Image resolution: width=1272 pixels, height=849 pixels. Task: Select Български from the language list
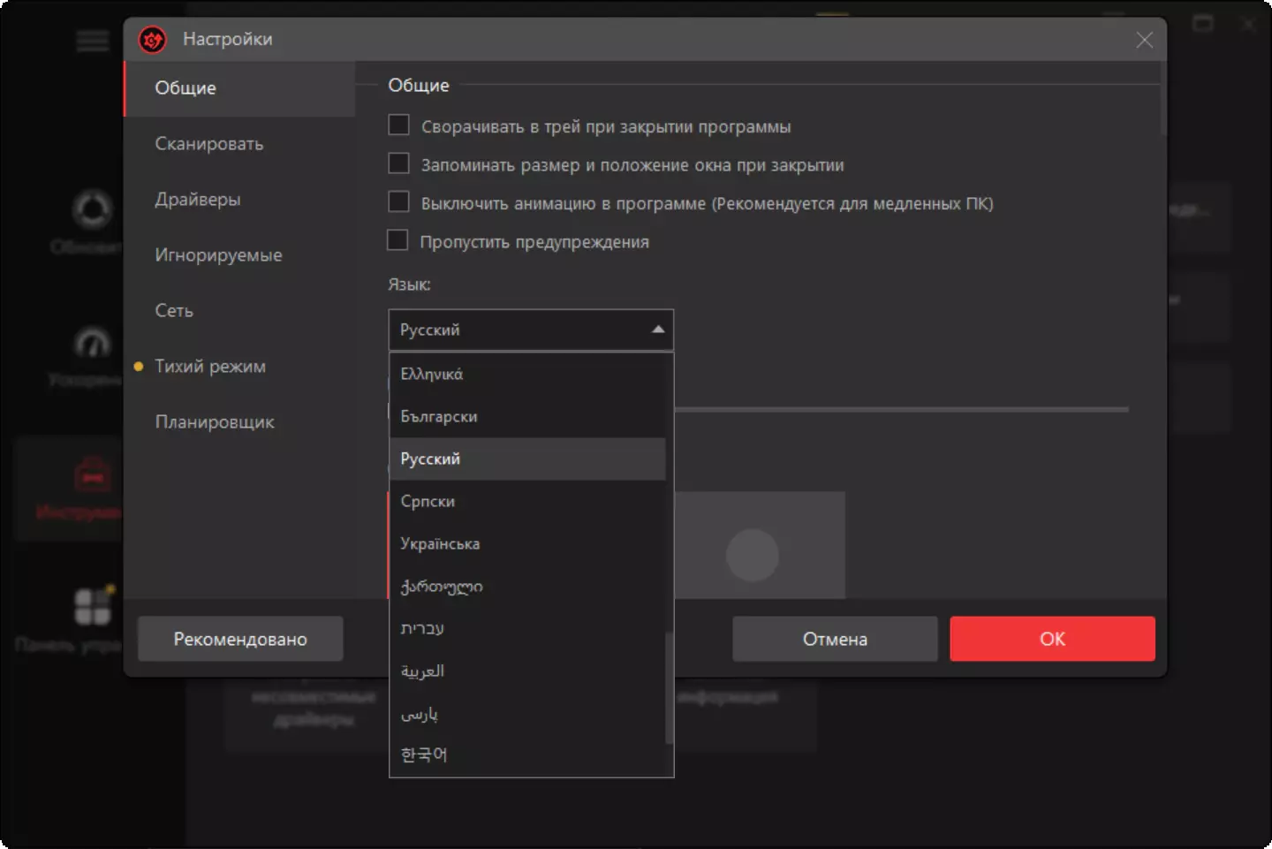coord(439,416)
